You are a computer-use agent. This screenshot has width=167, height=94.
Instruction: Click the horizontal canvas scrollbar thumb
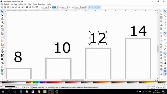point(73,80)
